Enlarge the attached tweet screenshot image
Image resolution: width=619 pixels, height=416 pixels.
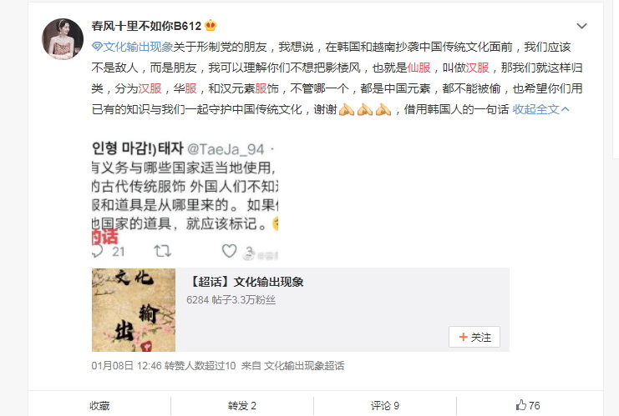185,201
